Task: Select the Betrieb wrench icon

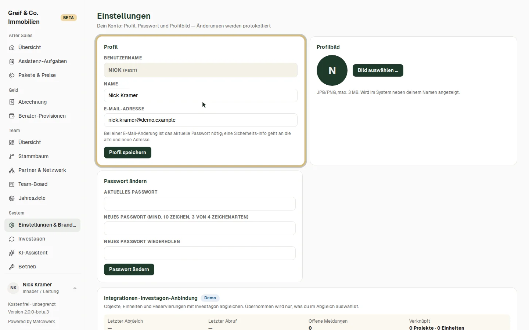Action: pyautogui.click(x=12, y=267)
